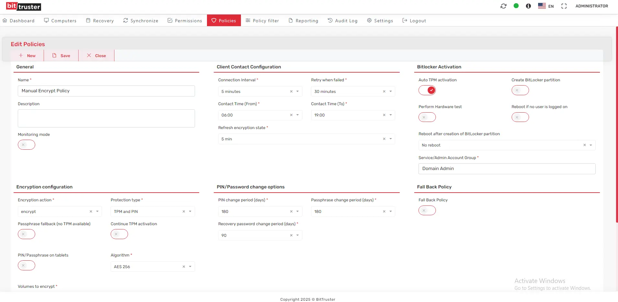618x302 pixels.
Task: Open the info icon in the header
Action: point(528,6)
